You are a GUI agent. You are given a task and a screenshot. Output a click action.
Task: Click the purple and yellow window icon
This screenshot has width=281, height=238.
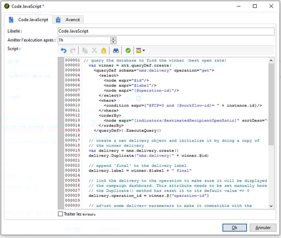(139, 51)
